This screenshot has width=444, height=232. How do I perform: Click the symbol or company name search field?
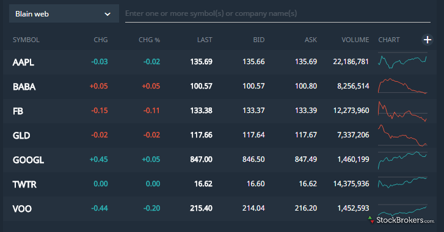(x=277, y=13)
